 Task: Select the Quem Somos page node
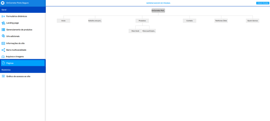click(x=252, y=21)
